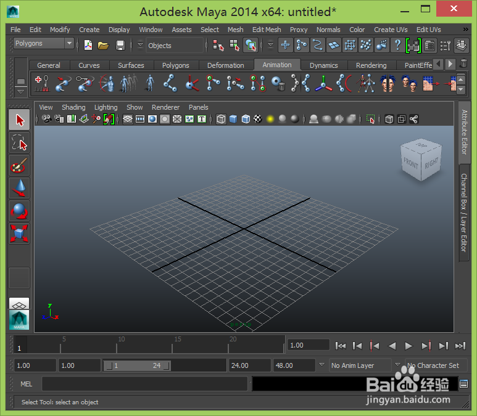Viewport: 477px width, 416px height.
Task: Click the current frame field showing 1.00
Action: click(309, 345)
